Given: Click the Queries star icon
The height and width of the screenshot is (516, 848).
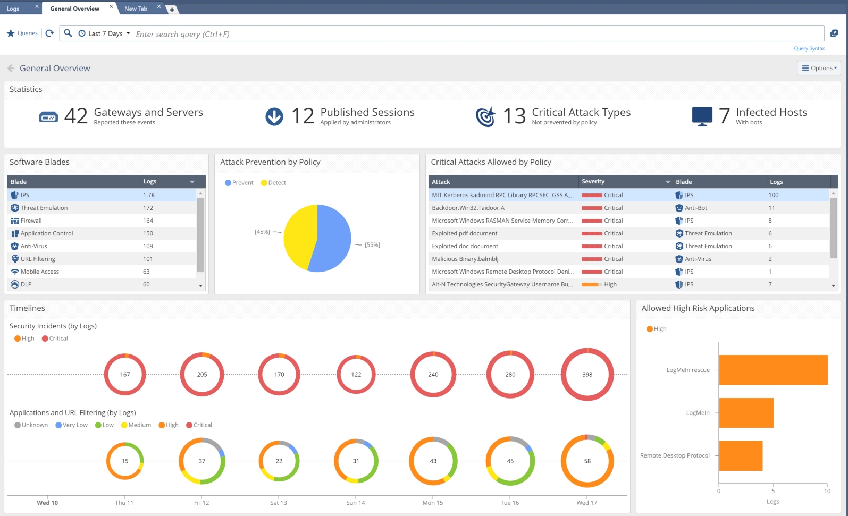Looking at the screenshot, I should 11,33.
